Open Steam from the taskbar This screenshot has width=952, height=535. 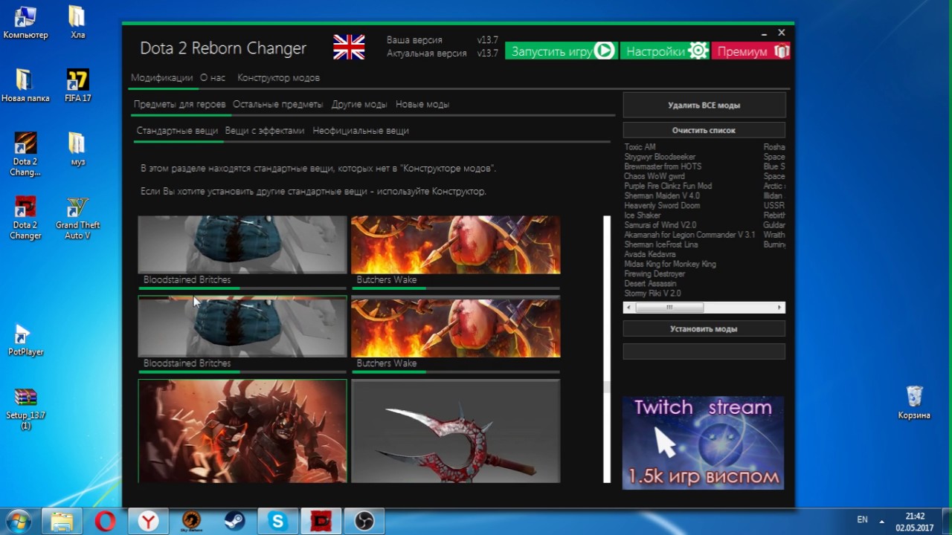pyautogui.click(x=235, y=521)
